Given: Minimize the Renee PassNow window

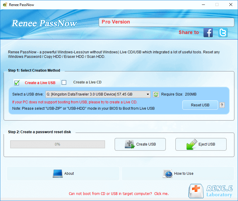Looking at the screenshot, I should [203, 5].
